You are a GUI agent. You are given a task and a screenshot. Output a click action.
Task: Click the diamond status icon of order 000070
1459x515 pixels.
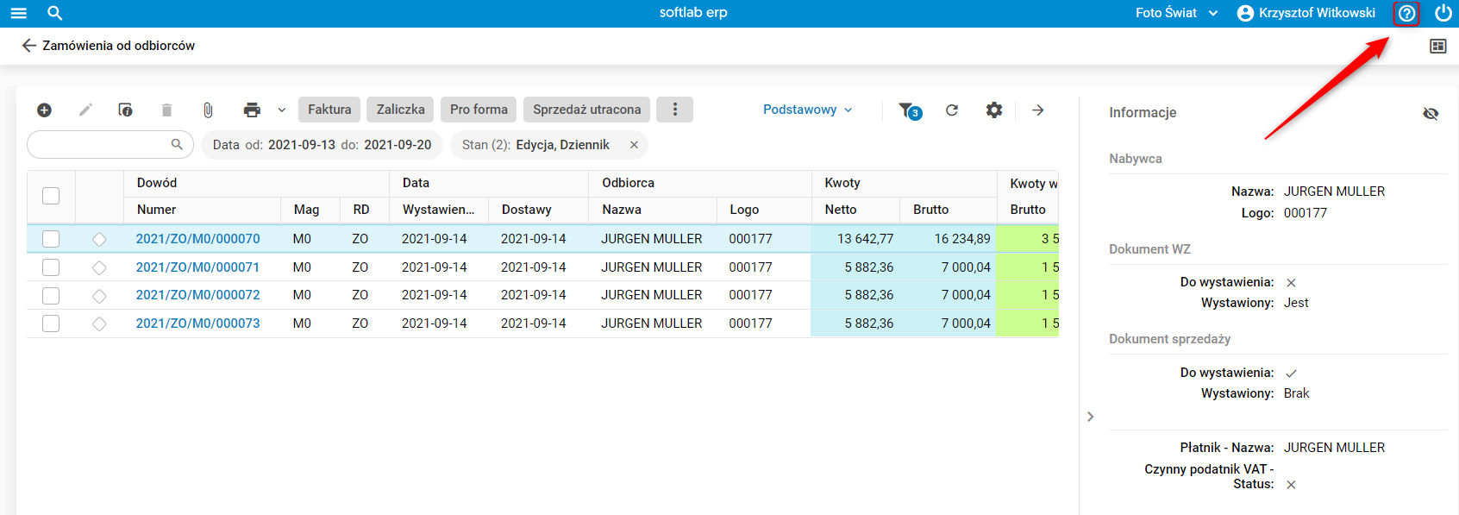(x=99, y=239)
